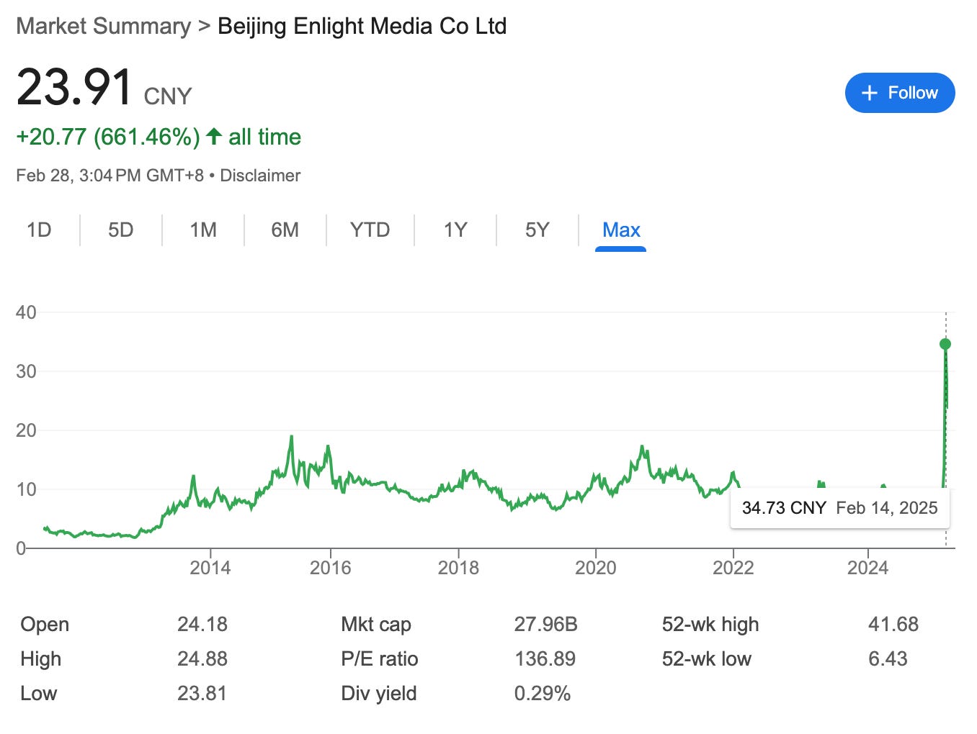Click the Div yield label

tap(379, 694)
